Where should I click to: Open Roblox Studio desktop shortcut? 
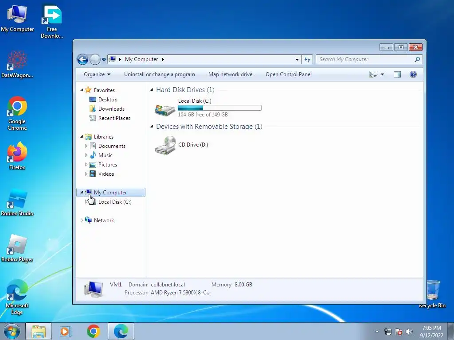(17, 202)
